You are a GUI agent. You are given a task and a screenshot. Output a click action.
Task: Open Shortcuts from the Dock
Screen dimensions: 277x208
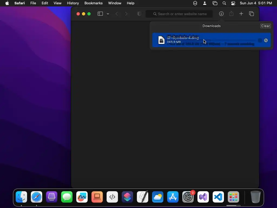coord(127,197)
